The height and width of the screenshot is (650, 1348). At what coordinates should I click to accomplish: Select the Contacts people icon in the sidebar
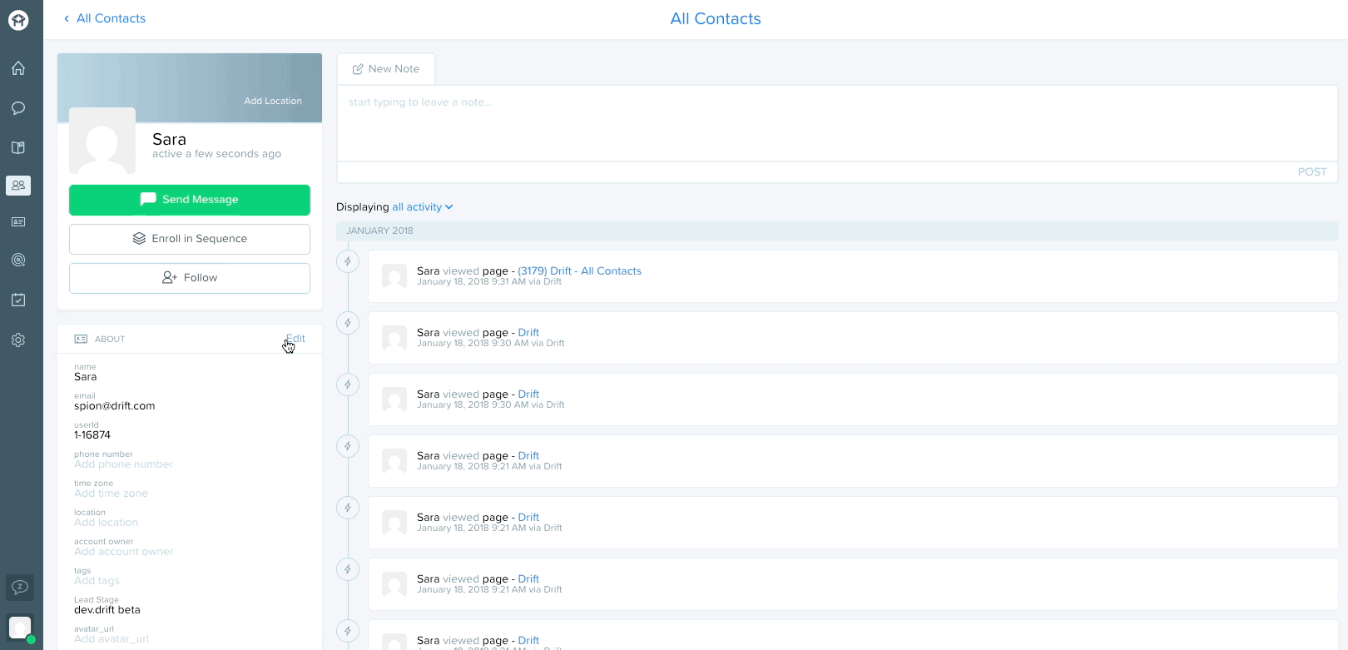click(18, 186)
